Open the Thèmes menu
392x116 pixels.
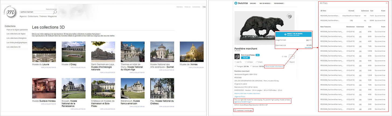[x=43, y=16]
